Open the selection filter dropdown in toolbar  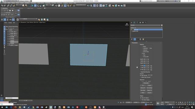19,5
